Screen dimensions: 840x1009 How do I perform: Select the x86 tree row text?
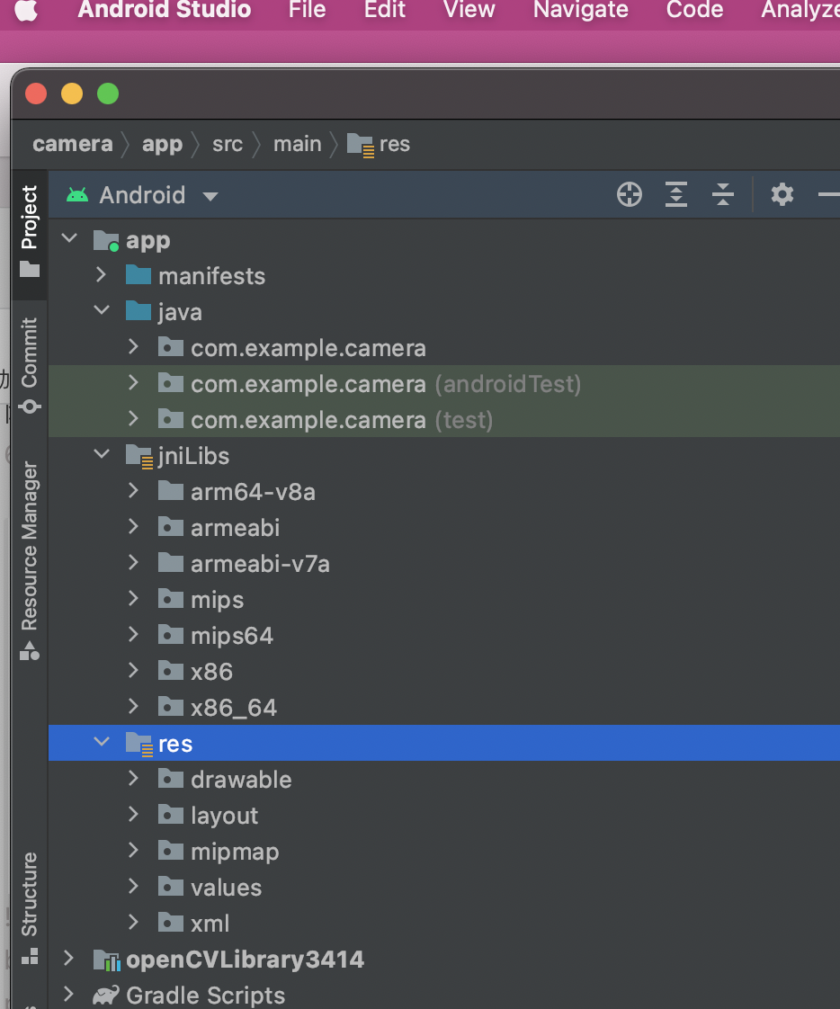[x=211, y=672]
